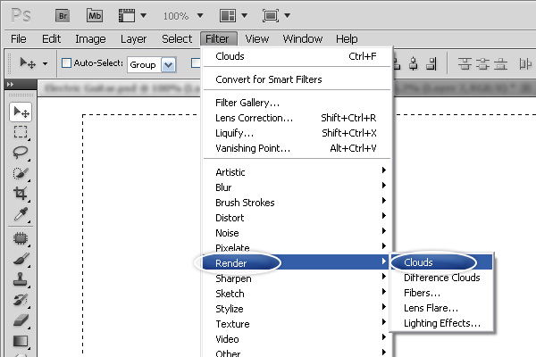Expand the Sketch filter submenu
The image size is (536, 357).
297,294
